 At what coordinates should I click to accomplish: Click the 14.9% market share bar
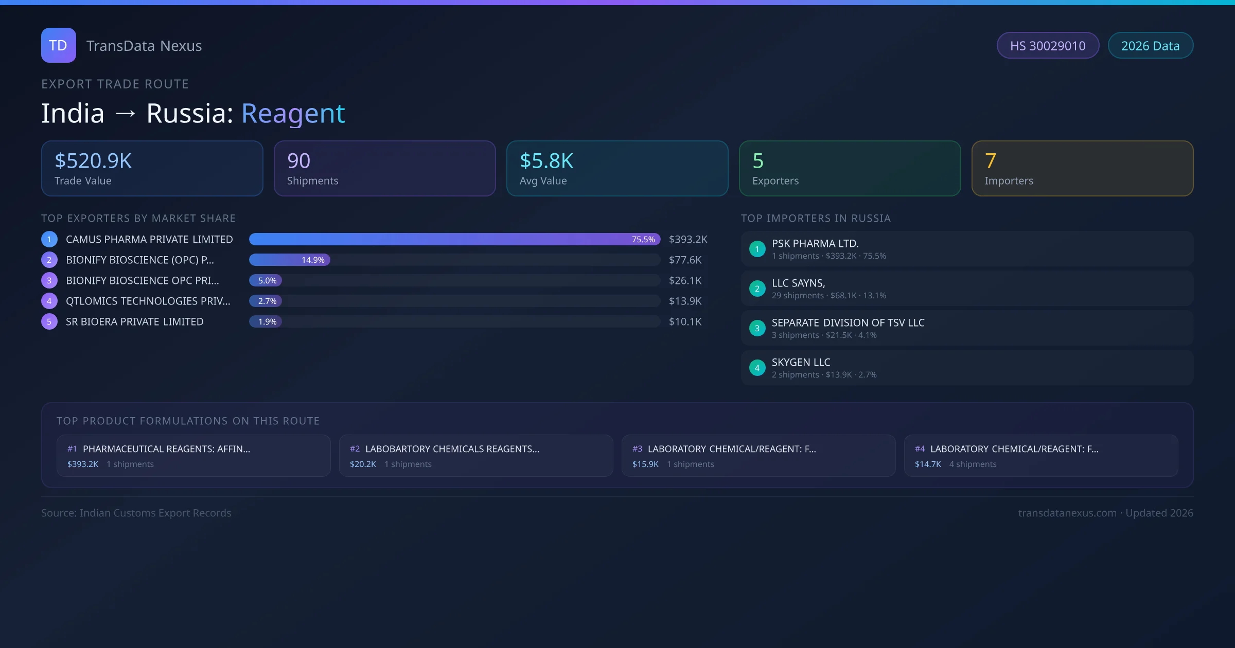(x=289, y=260)
